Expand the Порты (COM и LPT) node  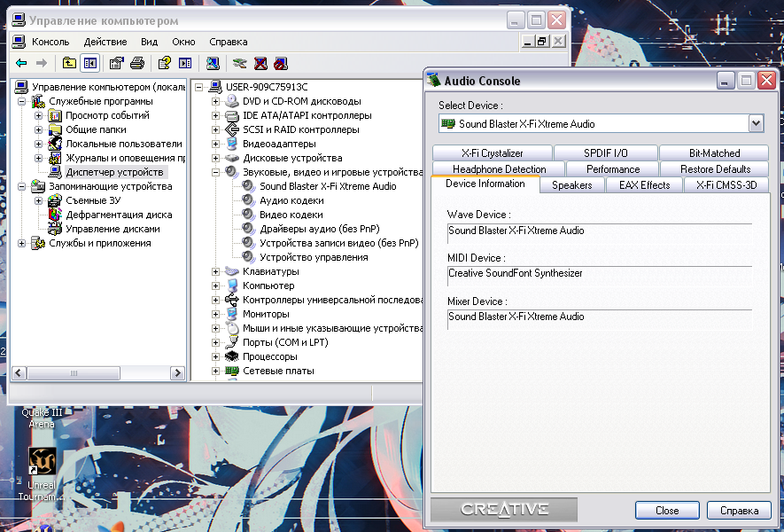215,343
